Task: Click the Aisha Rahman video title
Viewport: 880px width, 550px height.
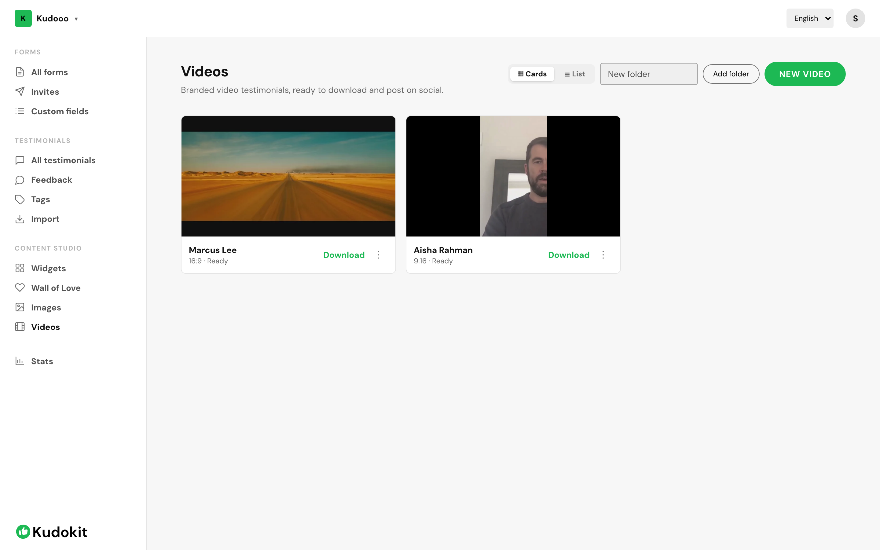Action: click(x=443, y=250)
